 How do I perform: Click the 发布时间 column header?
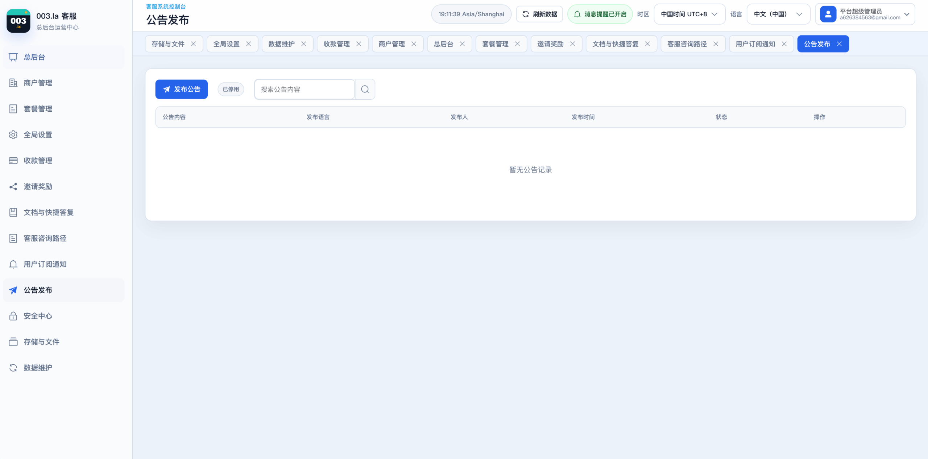[583, 117]
